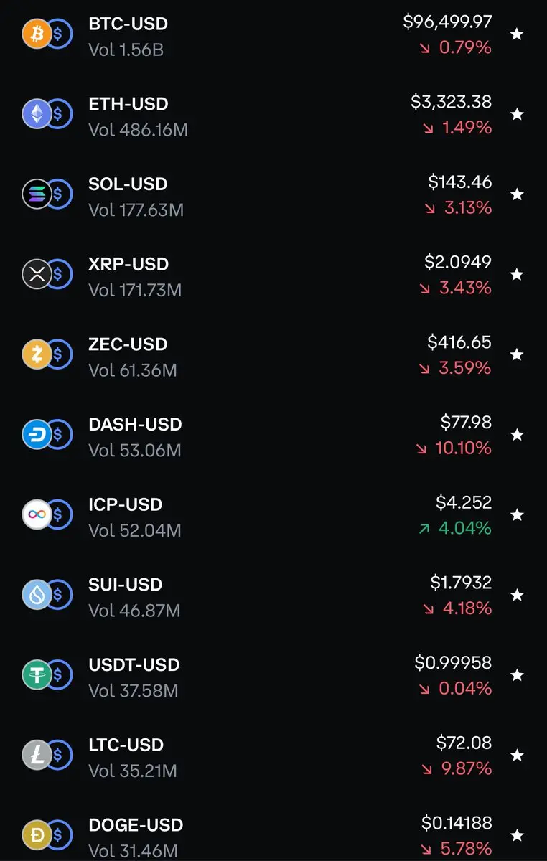Open the ICP-USD market row
This screenshot has width=547, height=861.
(126, 504)
